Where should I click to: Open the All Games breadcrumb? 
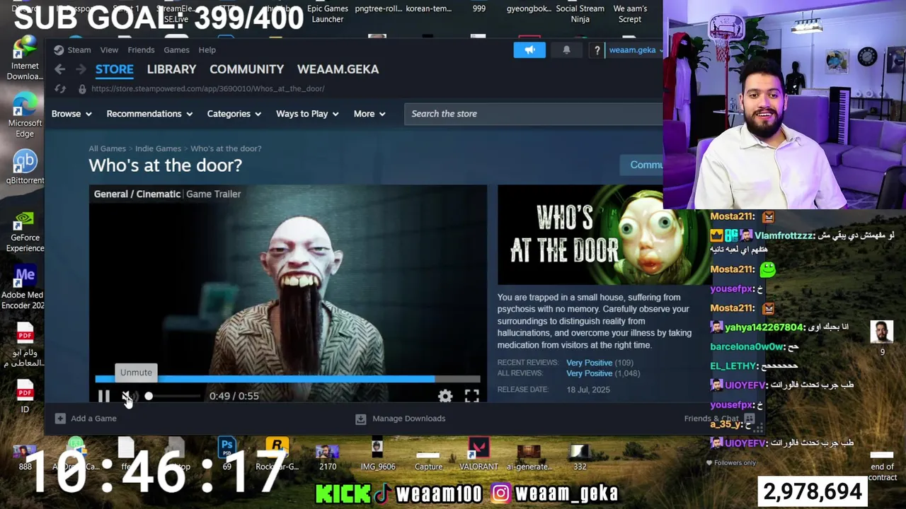tap(107, 148)
